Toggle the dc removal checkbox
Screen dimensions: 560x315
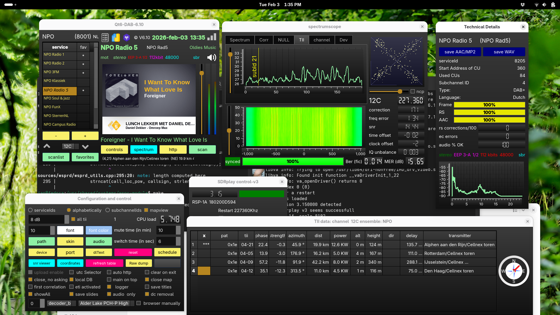(147, 294)
